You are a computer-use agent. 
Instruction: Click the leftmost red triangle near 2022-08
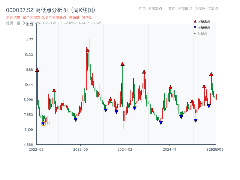click(x=37, y=70)
